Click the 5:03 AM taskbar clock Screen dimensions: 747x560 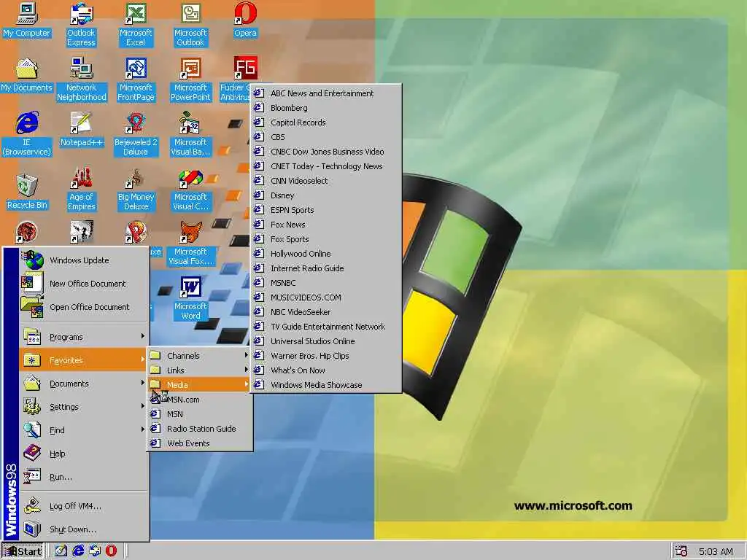coord(716,552)
